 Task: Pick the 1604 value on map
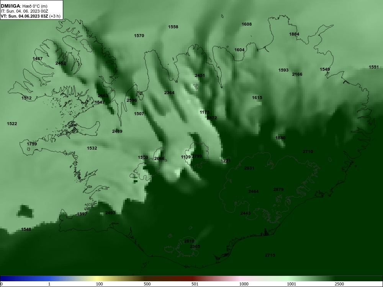(239, 50)
